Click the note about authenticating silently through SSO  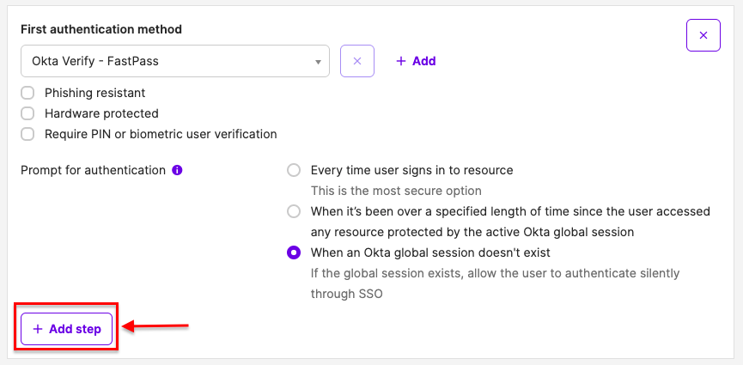(x=495, y=283)
